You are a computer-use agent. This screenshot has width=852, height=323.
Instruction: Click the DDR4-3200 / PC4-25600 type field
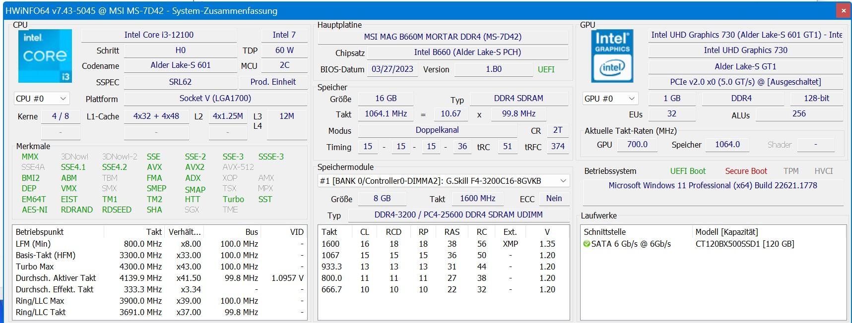point(458,215)
